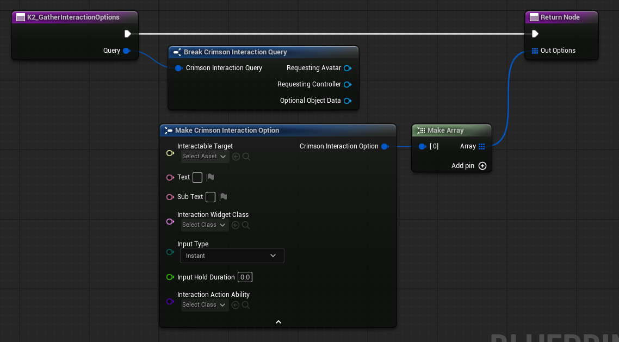The image size is (619, 342).
Task: Click the Requesting Controller output pin
Action: click(348, 84)
